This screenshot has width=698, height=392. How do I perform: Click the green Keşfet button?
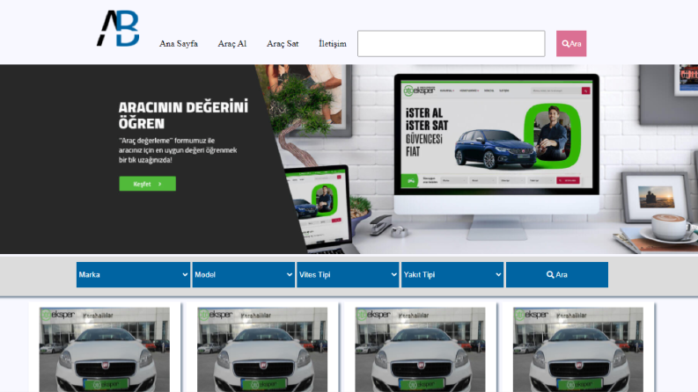point(147,184)
